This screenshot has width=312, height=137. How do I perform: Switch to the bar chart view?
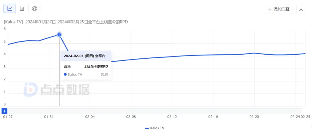point(22,9)
